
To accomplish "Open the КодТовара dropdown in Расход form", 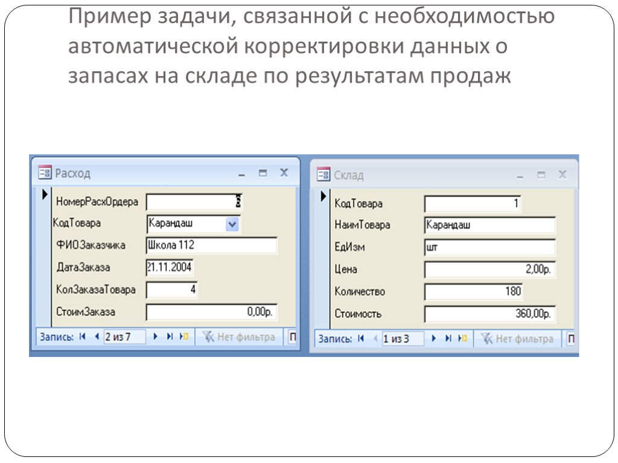I will click(x=232, y=224).
